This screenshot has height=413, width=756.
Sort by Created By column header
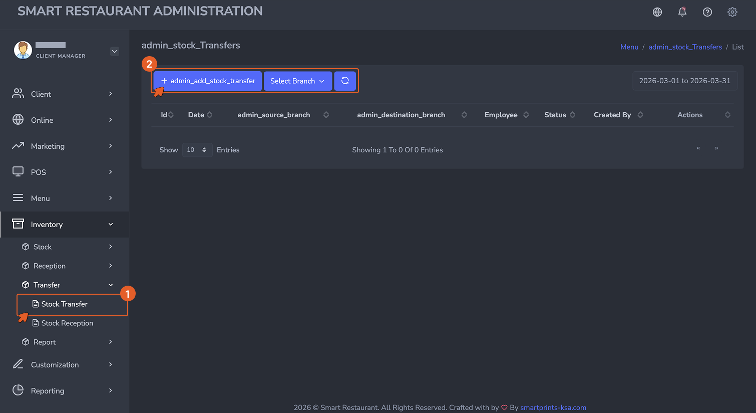[x=612, y=115]
